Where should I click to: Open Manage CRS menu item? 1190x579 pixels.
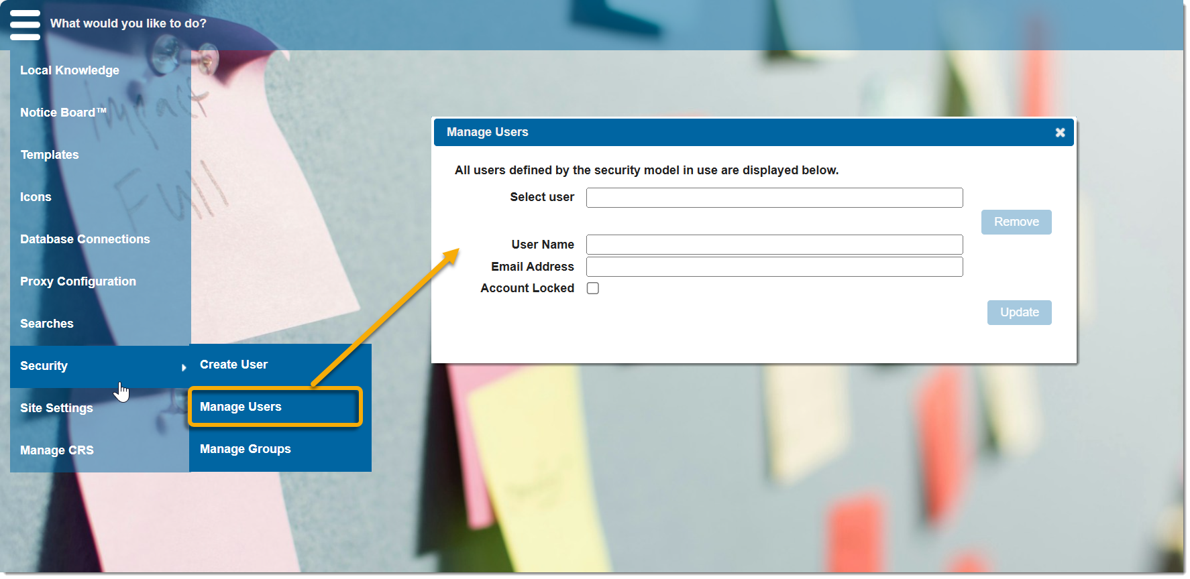pos(57,451)
